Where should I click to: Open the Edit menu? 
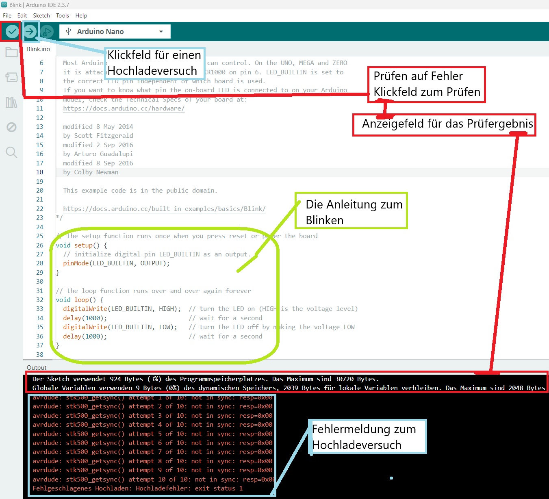[x=22, y=15]
